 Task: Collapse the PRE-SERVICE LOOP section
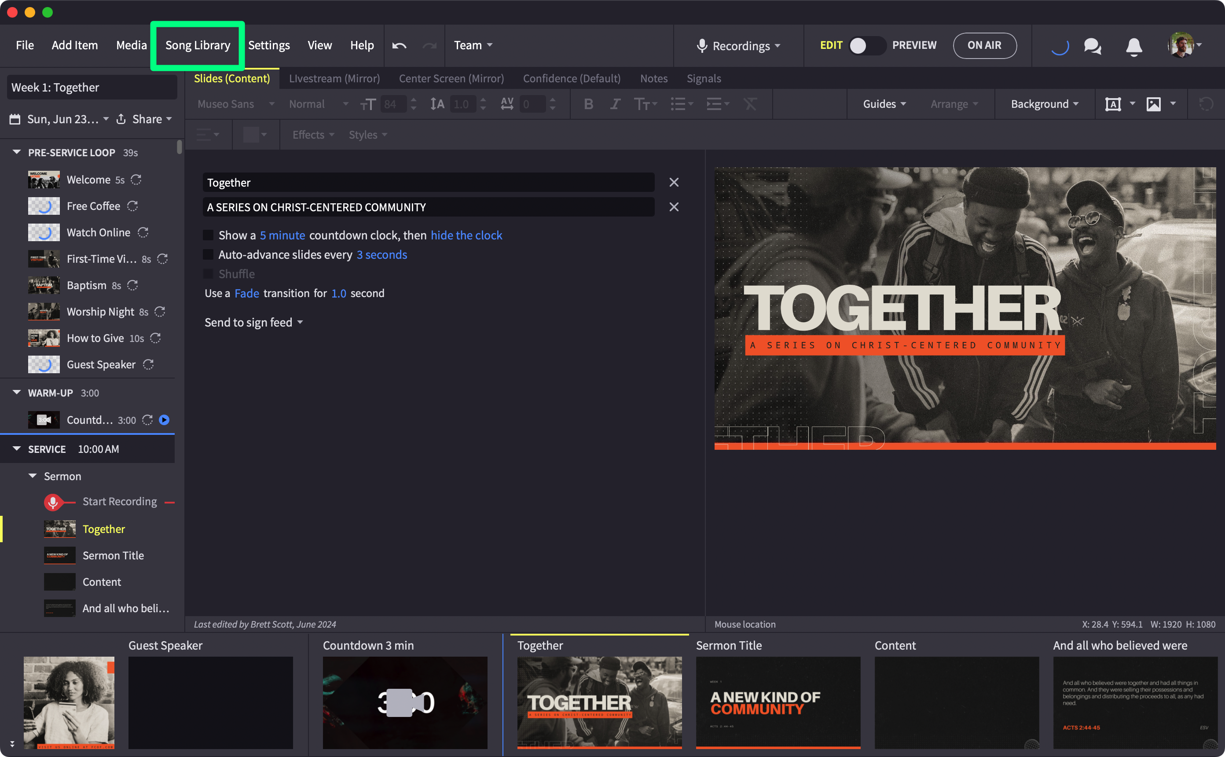17,152
